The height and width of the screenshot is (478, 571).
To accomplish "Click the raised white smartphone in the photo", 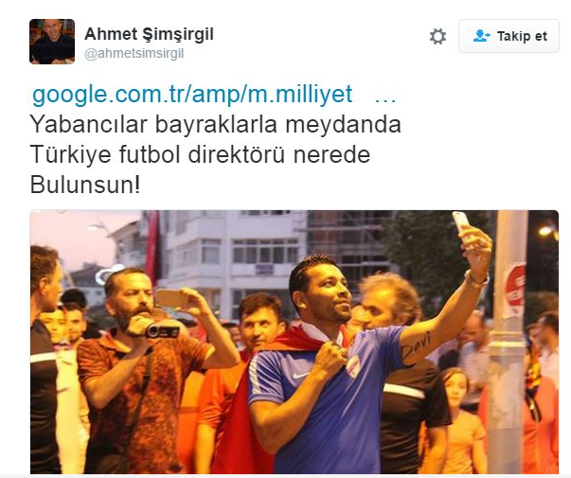I will (460, 222).
